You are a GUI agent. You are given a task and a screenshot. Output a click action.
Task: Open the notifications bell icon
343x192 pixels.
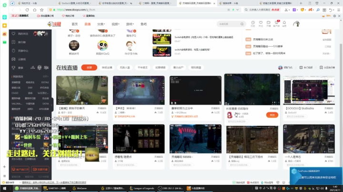[284, 23]
